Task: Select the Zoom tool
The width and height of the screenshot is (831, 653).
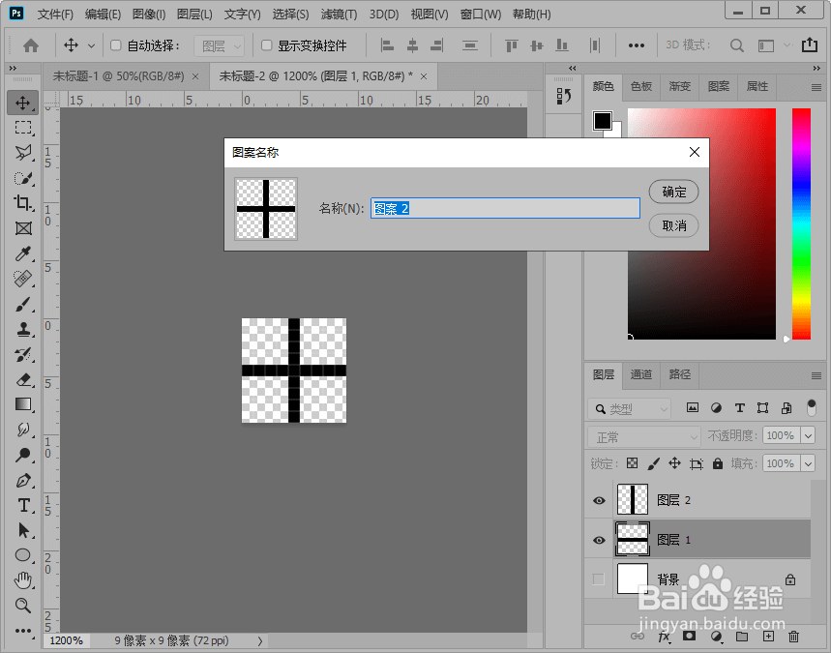Action: (23, 606)
